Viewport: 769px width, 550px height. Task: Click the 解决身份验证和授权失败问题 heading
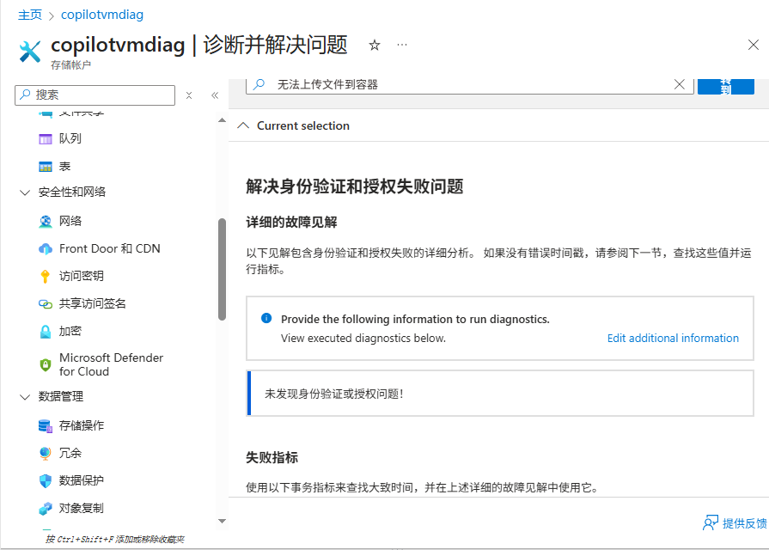click(x=355, y=186)
